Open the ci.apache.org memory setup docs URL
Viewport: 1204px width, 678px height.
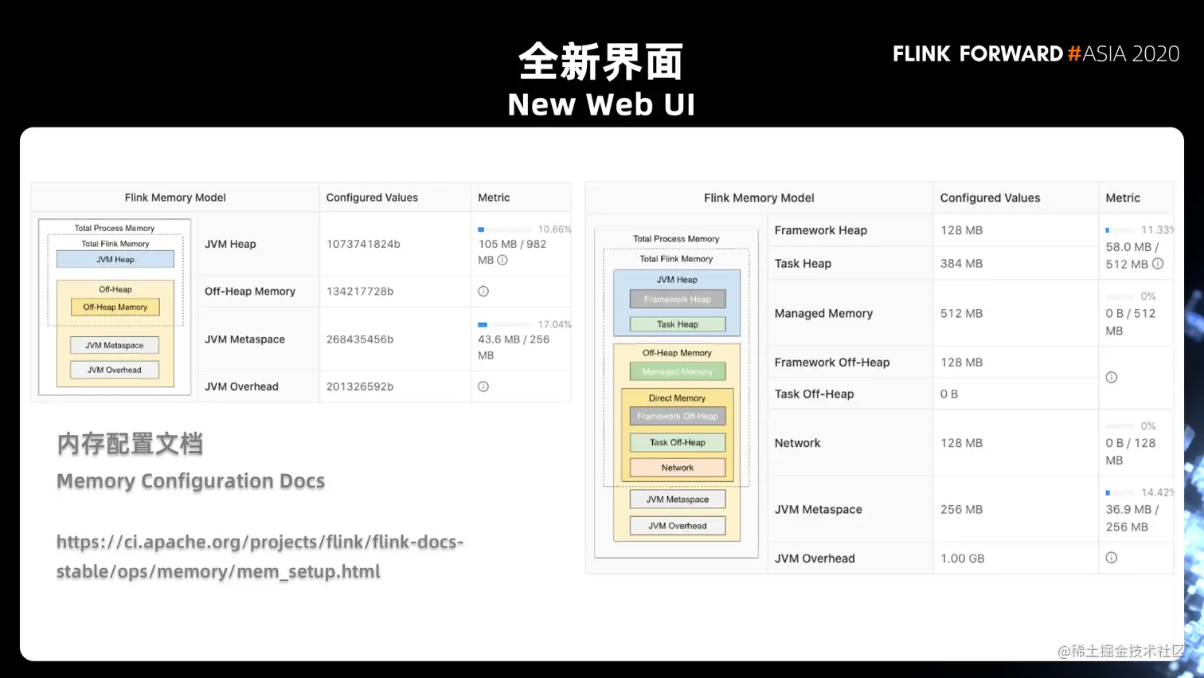pos(260,556)
